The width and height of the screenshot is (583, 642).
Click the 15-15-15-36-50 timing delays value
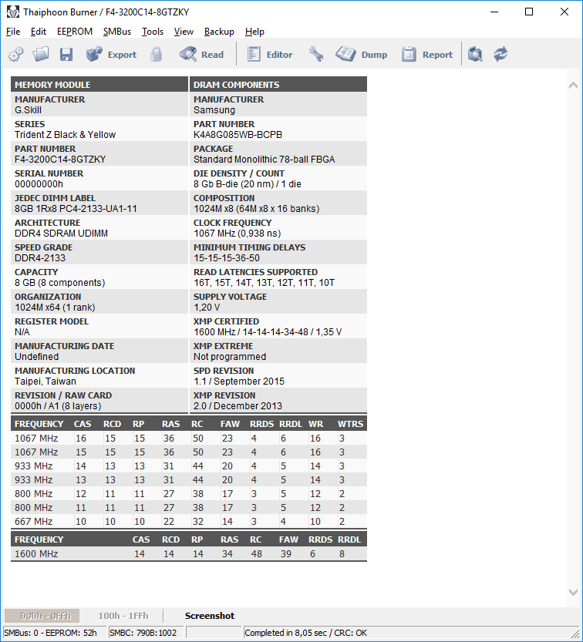tap(227, 258)
